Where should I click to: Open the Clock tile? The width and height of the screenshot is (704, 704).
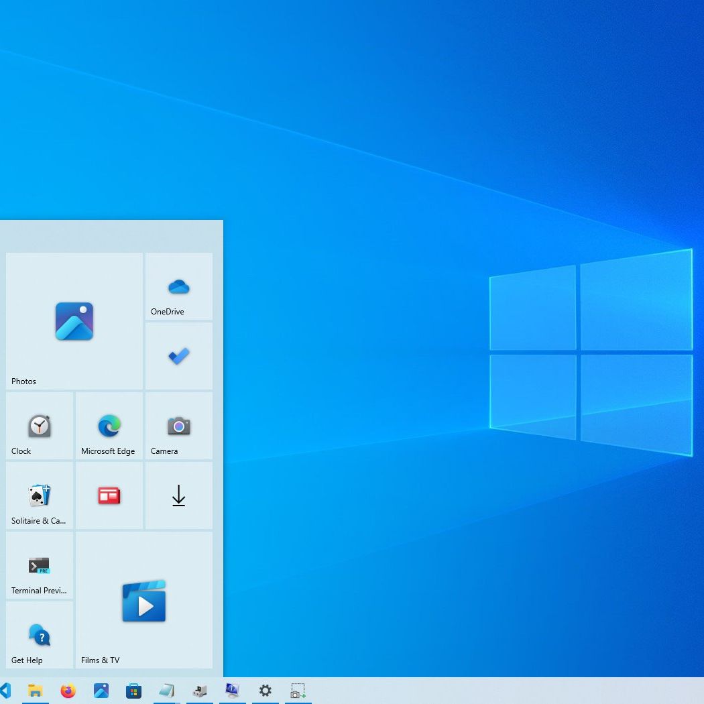coord(40,426)
